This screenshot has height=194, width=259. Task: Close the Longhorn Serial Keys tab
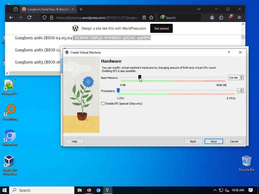click(73, 9)
